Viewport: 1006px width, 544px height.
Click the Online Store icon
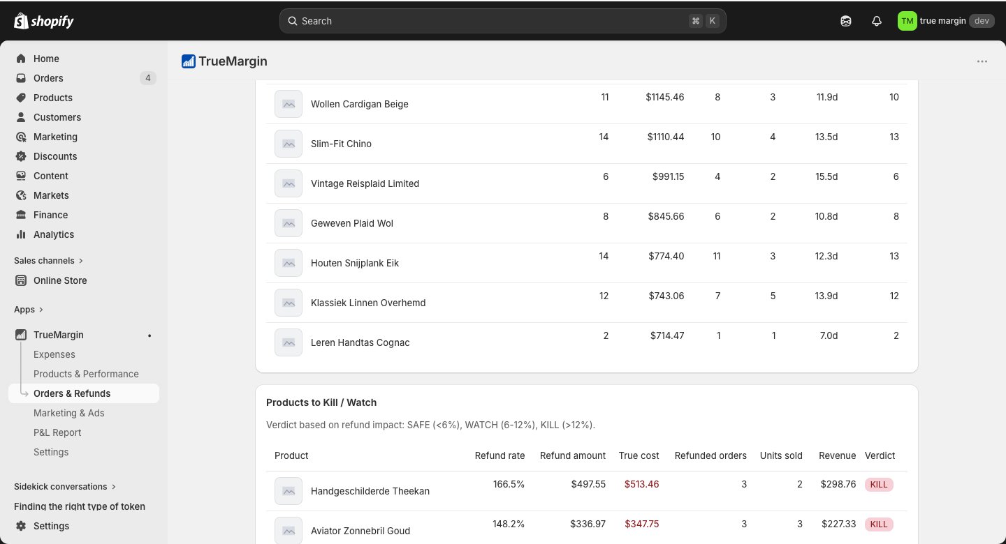coord(21,280)
